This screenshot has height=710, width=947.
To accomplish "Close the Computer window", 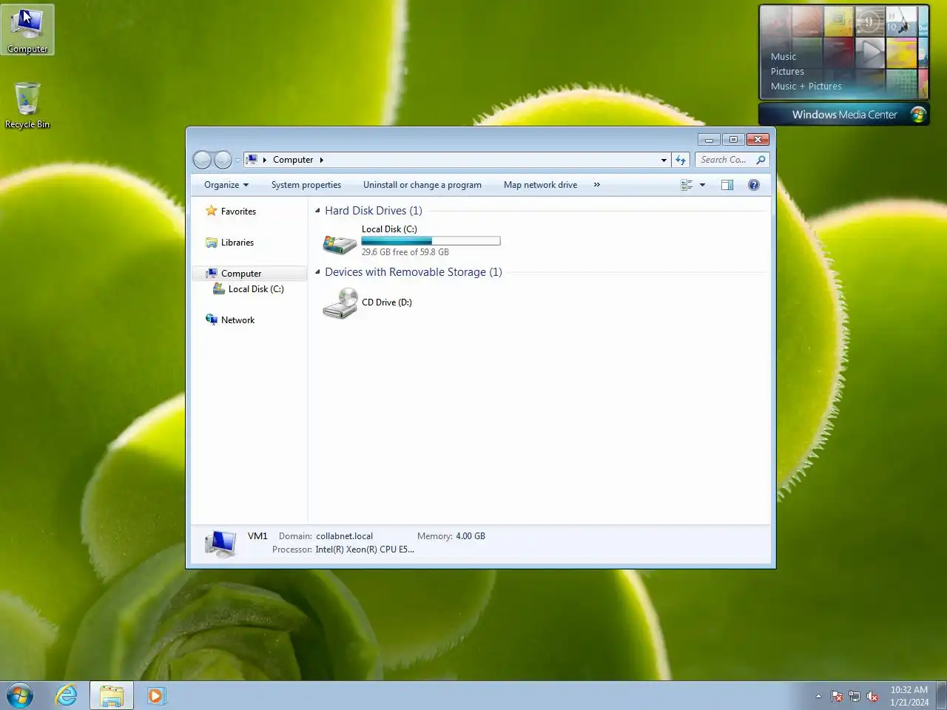I will coord(758,139).
